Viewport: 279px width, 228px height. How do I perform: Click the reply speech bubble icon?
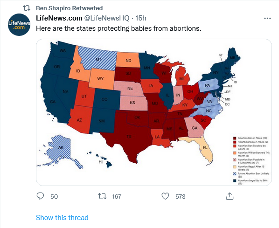[x=40, y=196]
